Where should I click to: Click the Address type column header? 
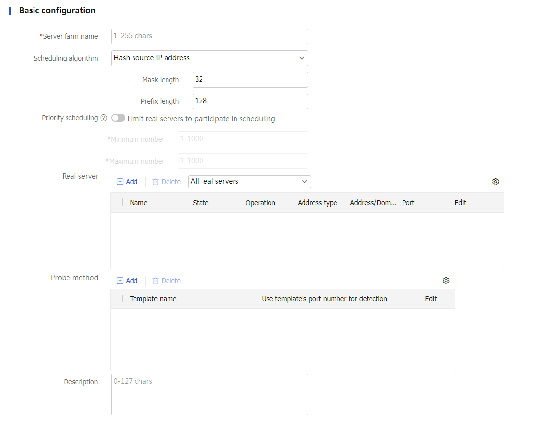pyautogui.click(x=317, y=203)
